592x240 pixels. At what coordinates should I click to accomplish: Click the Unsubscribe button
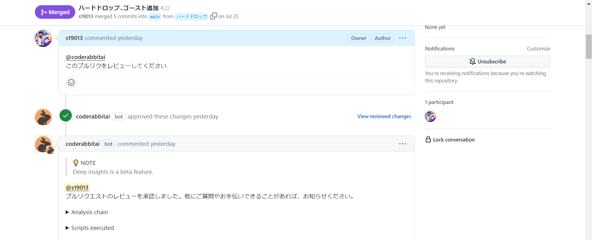click(x=487, y=62)
